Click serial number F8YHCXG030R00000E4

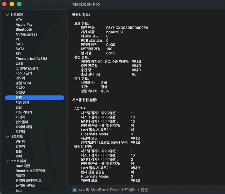pyautogui.click(x=127, y=28)
